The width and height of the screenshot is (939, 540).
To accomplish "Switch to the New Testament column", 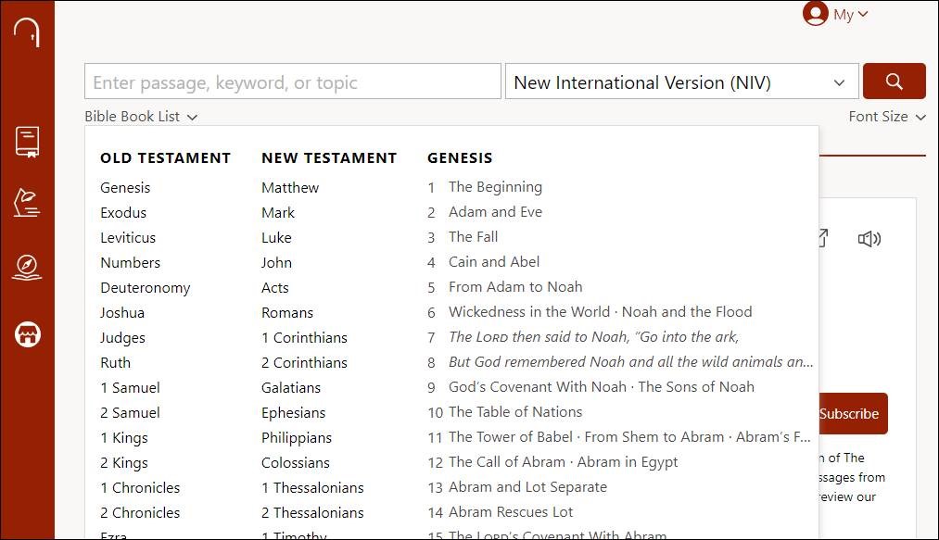I will click(x=329, y=157).
